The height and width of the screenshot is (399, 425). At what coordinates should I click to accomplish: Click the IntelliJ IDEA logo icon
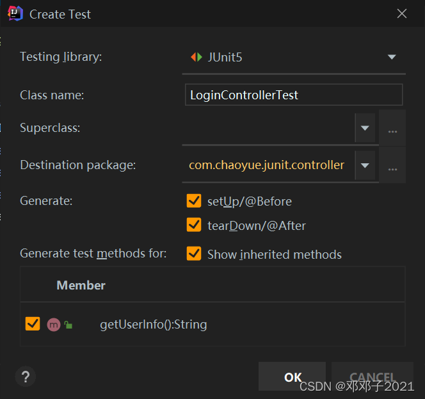(x=15, y=13)
